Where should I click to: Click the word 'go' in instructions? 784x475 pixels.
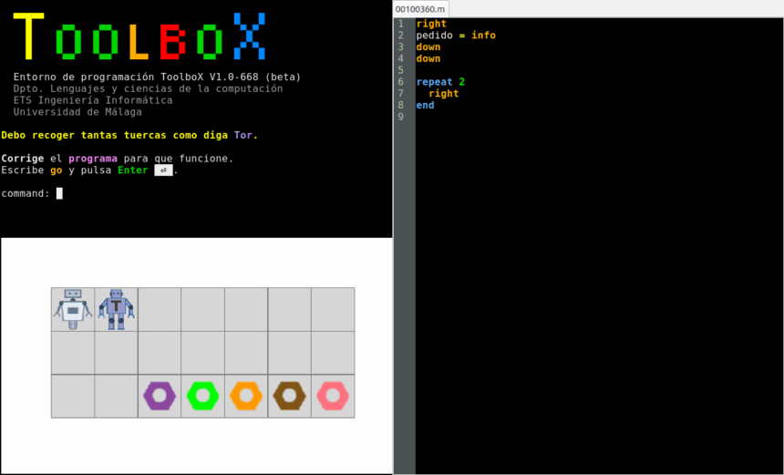click(x=56, y=170)
